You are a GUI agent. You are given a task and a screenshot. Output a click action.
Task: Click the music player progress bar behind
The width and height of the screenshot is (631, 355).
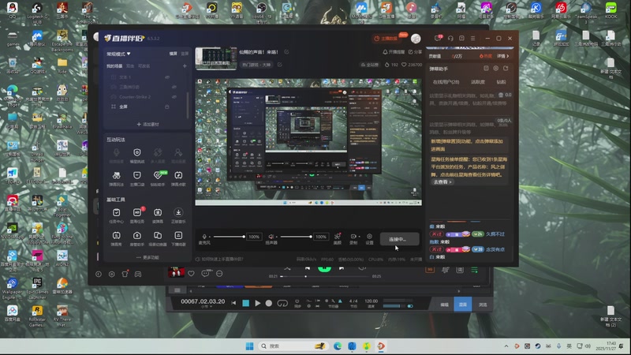[x=325, y=277]
